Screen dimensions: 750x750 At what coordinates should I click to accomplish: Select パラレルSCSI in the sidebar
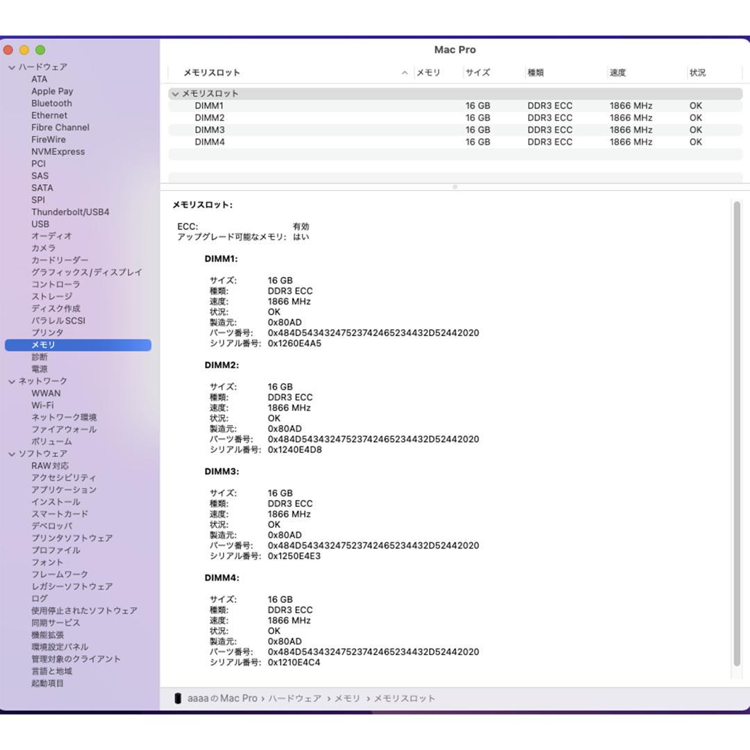(x=58, y=320)
